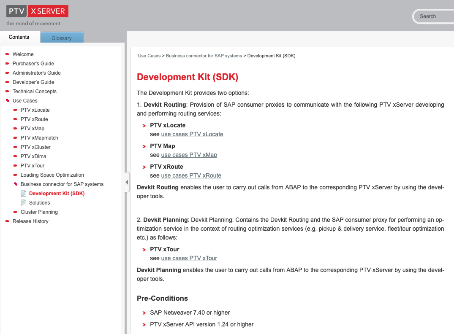454x334 pixels.
Task: Hide the navigation pane with the splitter arrow
Action: (x=127, y=182)
